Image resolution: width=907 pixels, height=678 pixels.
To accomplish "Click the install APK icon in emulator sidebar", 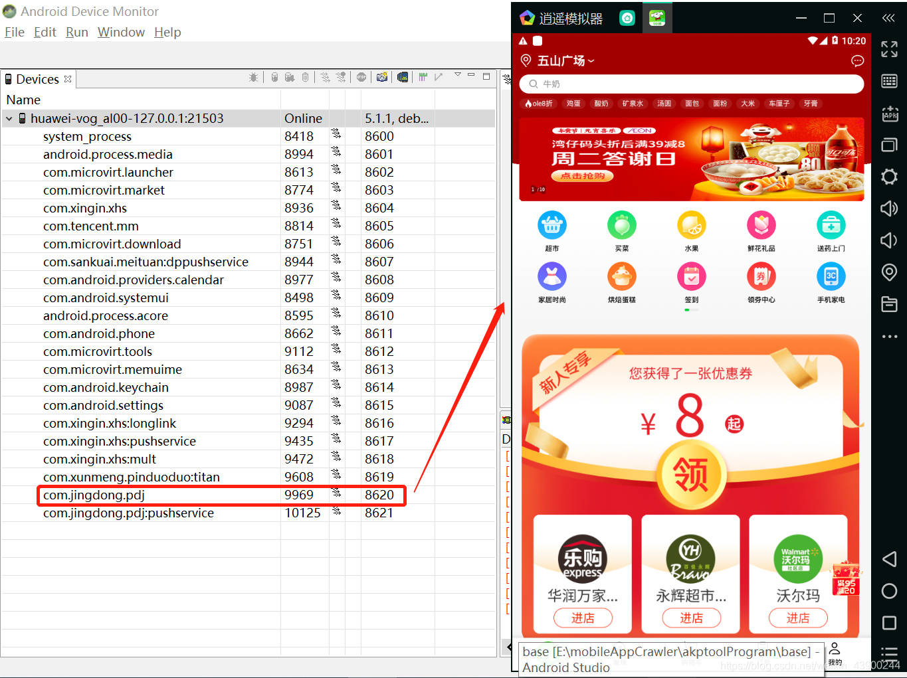I will click(x=889, y=114).
